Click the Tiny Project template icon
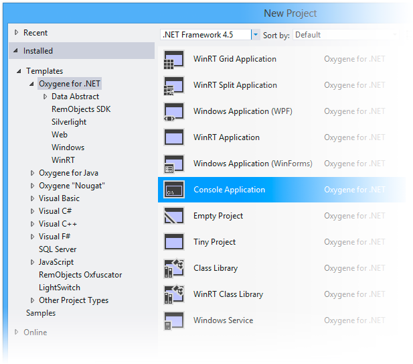Screen dimensions: 413x364 (x=174, y=242)
